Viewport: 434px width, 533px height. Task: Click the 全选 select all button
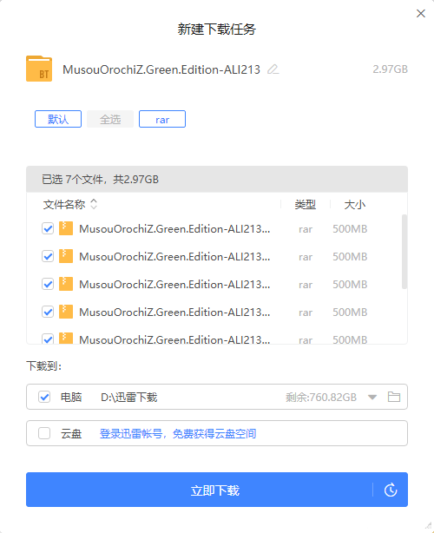(x=110, y=119)
